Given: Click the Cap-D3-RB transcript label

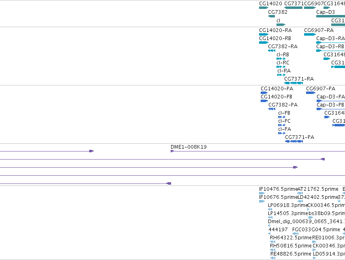Looking at the screenshot, I should click(330, 47).
